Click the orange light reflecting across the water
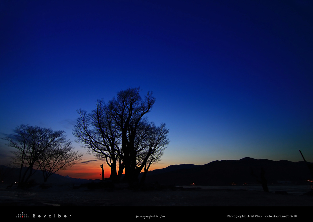 (193, 185)
